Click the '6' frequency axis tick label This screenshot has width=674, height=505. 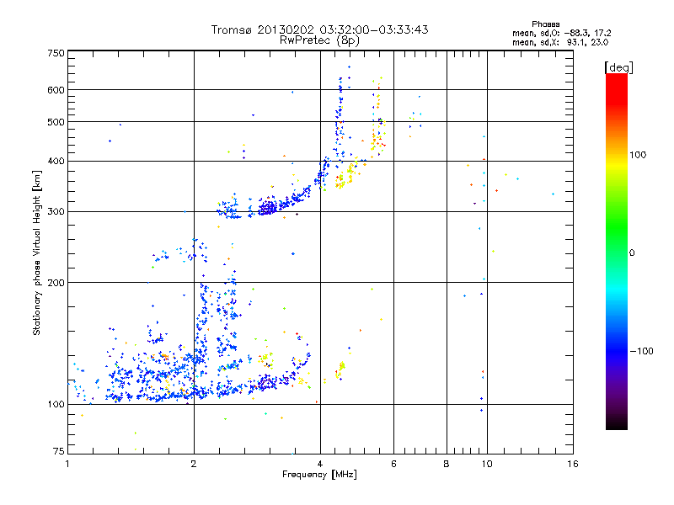click(393, 464)
